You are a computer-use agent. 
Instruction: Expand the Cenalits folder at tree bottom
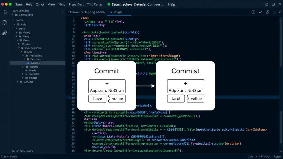pyautogui.click(x=18, y=82)
